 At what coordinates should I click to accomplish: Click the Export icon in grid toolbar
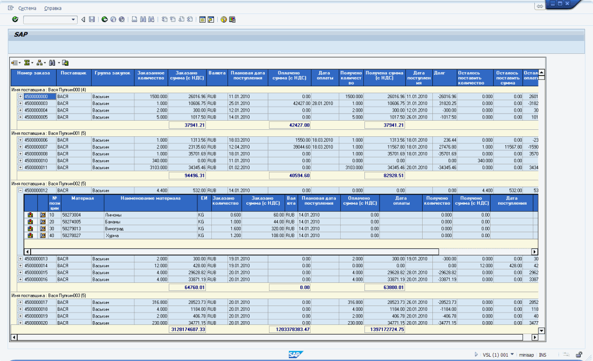(x=65, y=63)
